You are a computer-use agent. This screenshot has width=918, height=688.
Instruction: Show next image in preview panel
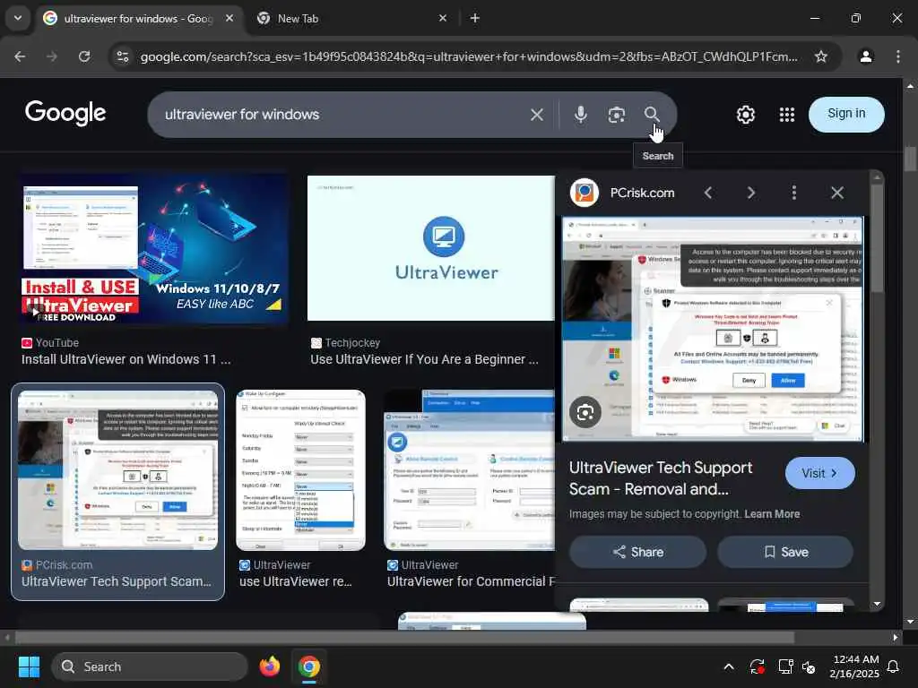point(750,193)
